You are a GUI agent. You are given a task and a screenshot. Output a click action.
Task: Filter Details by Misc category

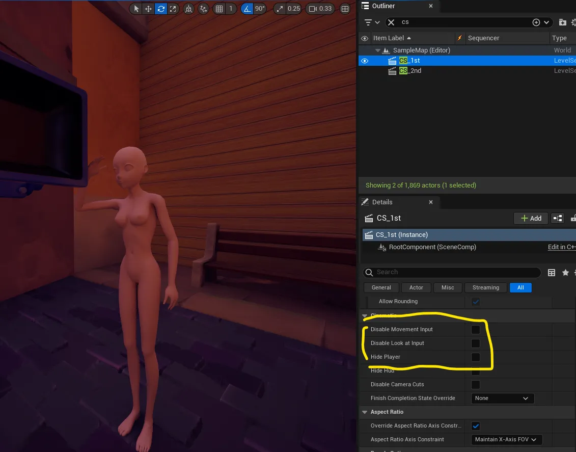click(448, 288)
